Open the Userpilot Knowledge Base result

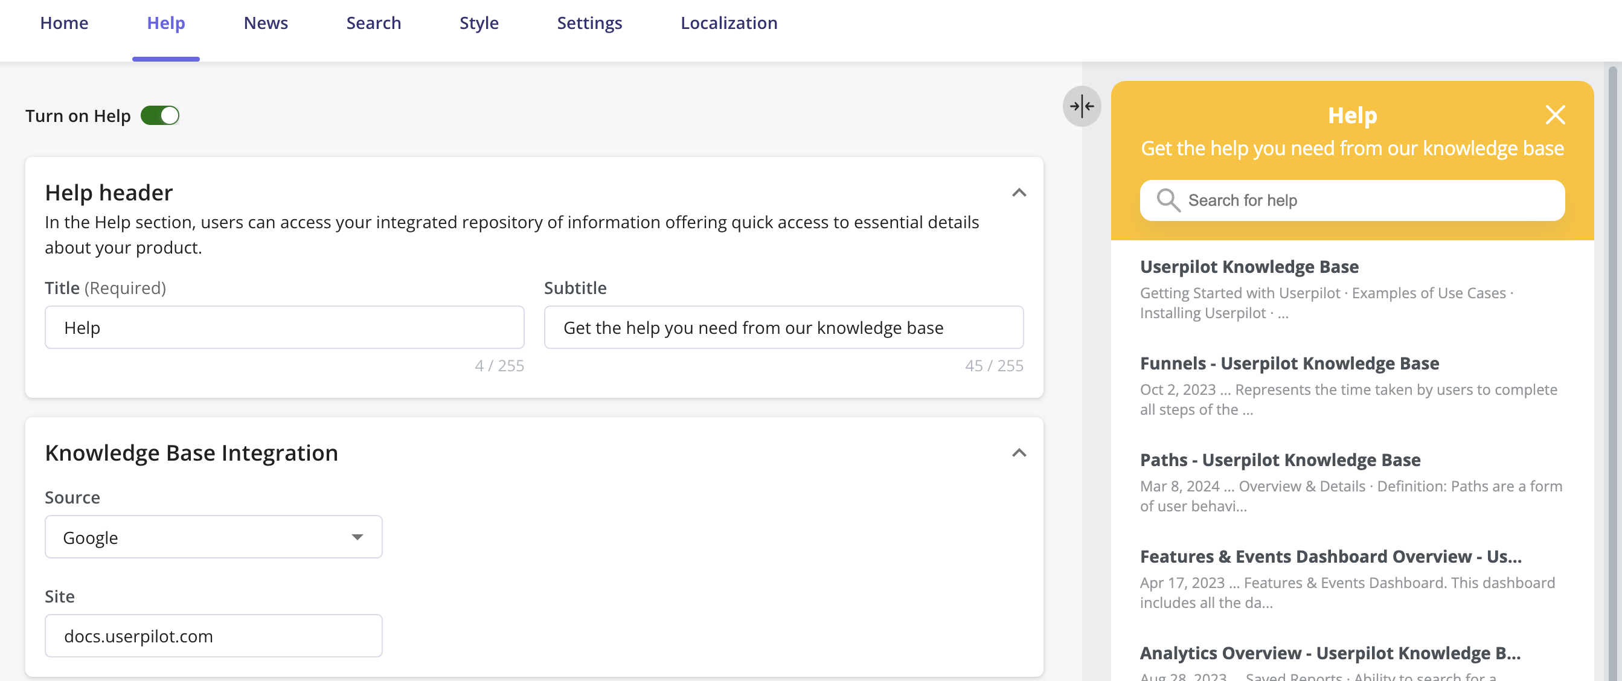[x=1249, y=267]
